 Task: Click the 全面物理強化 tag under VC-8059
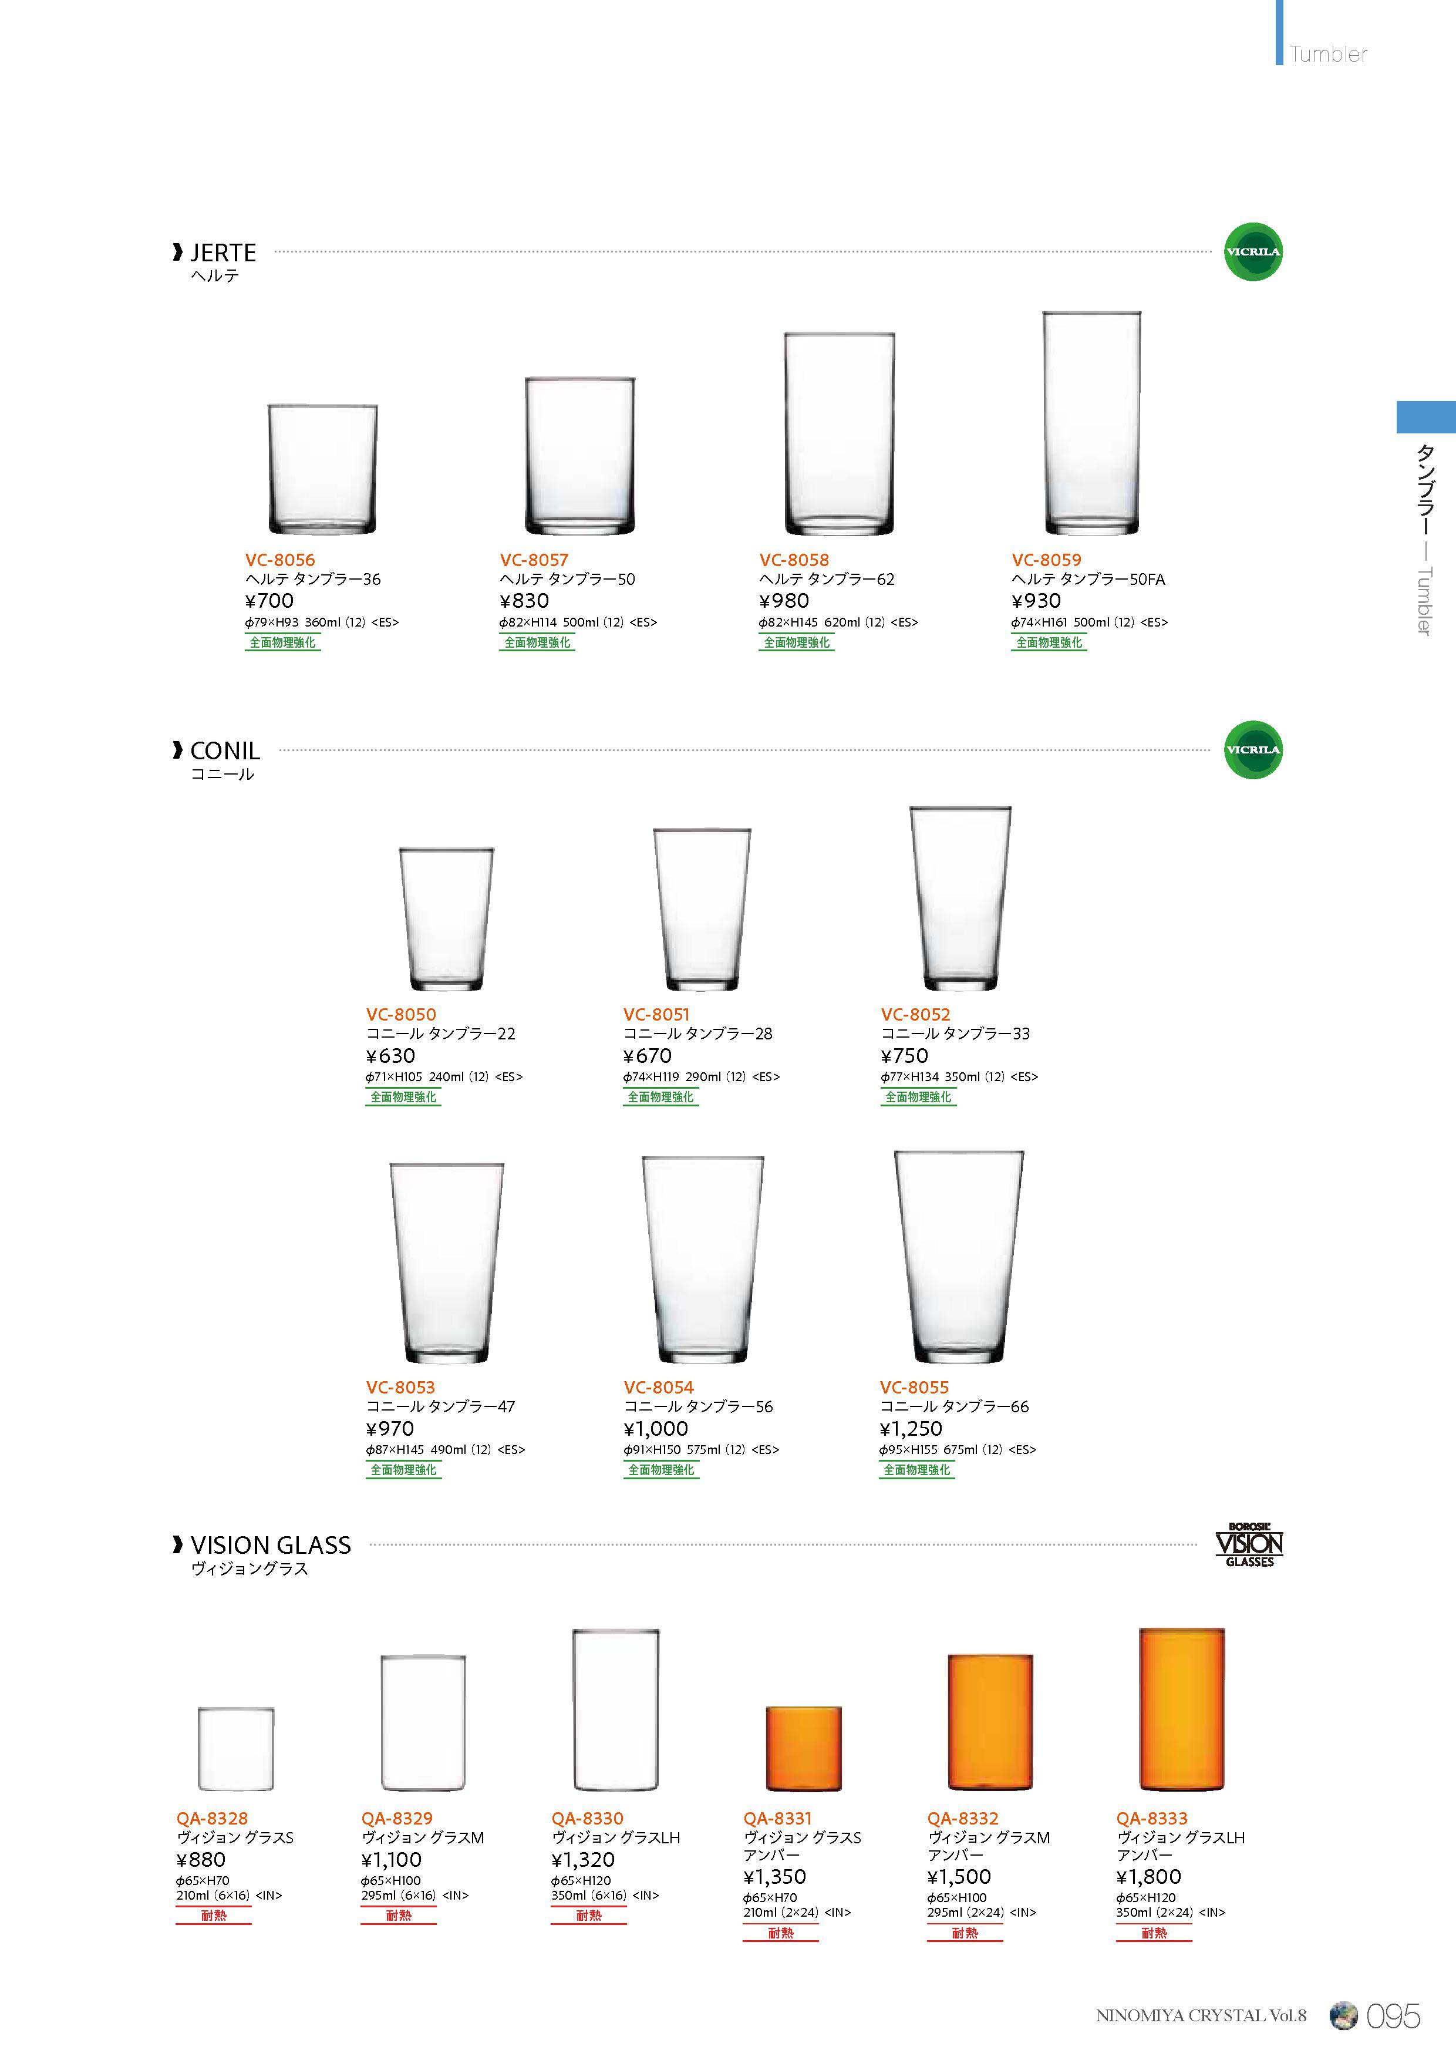tap(1049, 642)
